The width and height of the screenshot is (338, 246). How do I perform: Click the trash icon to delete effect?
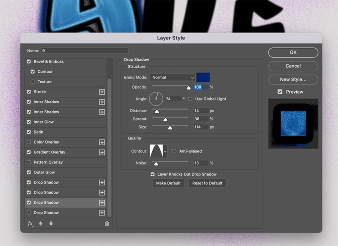[107, 224]
